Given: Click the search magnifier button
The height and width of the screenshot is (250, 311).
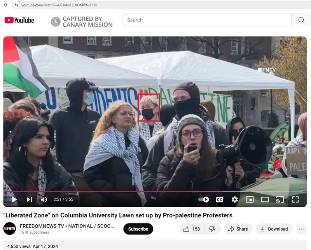Looking at the screenshot, I should tap(301, 20).
